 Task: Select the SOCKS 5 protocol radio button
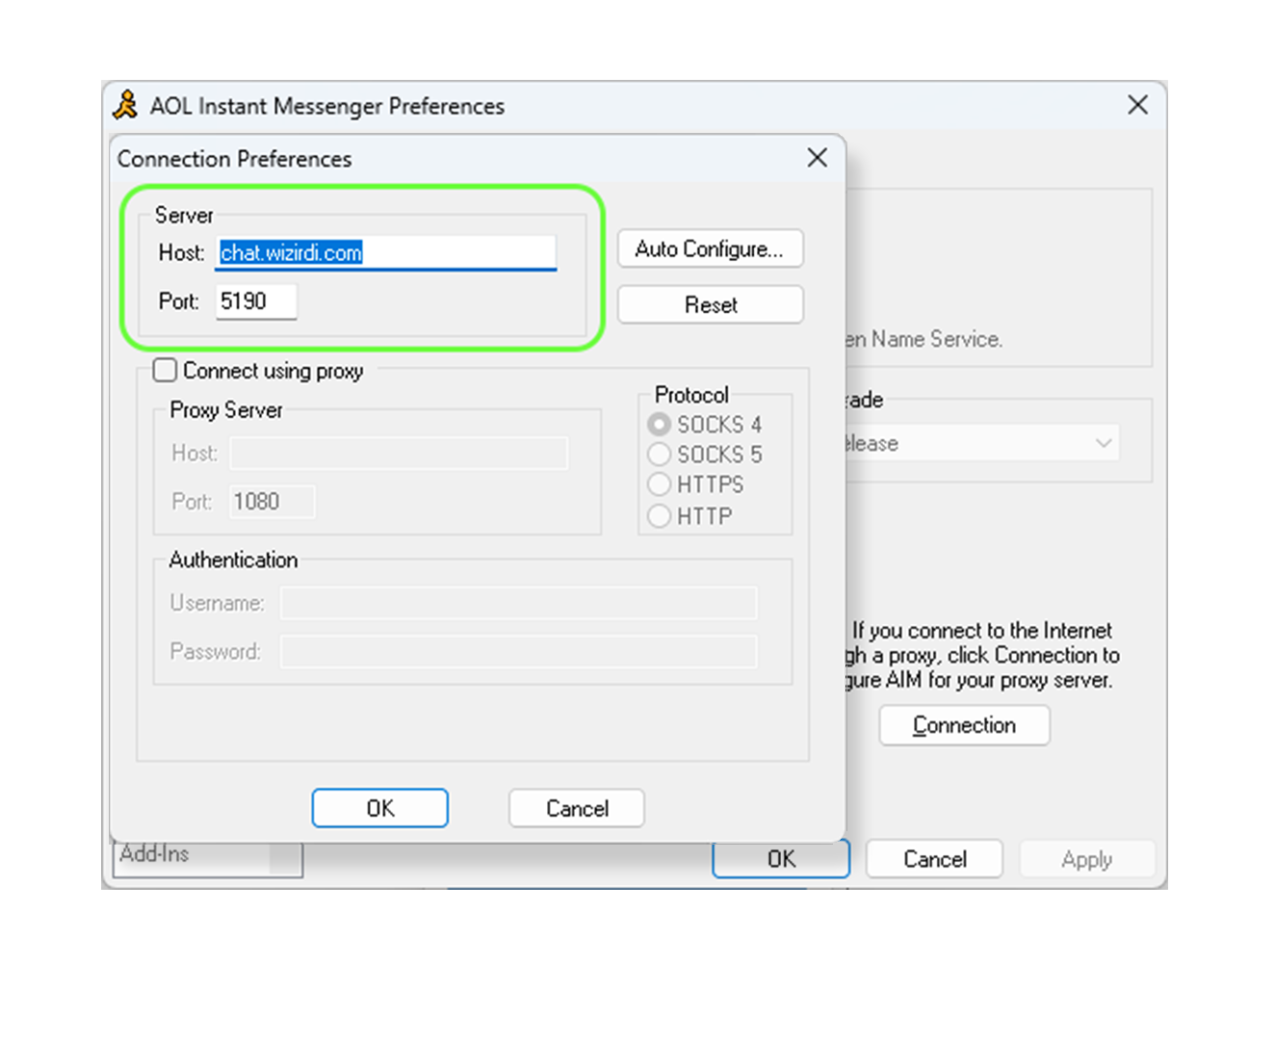(x=659, y=454)
